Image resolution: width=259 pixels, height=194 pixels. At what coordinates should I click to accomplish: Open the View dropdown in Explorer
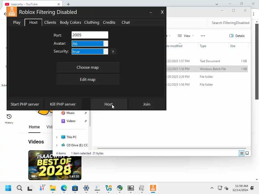click(x=185, y=36)
